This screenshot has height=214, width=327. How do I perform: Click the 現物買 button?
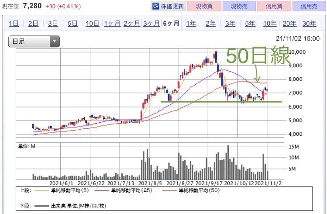[204, 6]
